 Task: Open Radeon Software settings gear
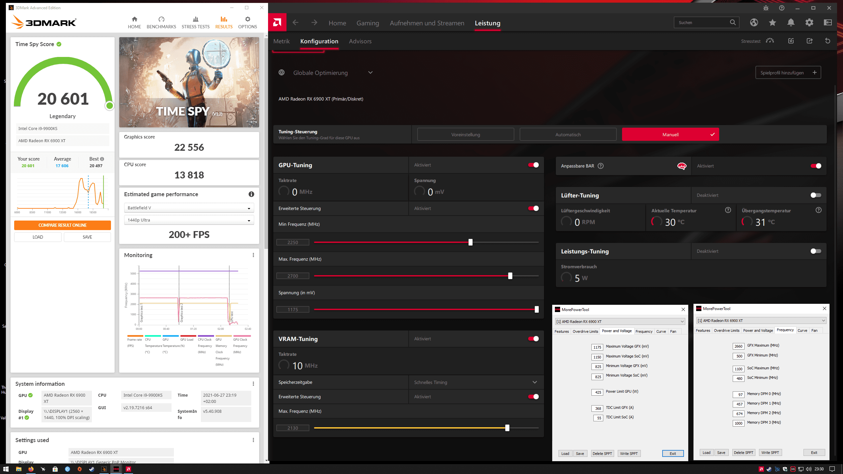[x=809, y=22]
